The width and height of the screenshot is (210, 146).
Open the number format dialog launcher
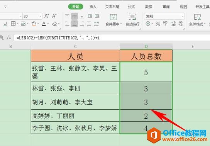pyautogui.click(x=184, y=29)
